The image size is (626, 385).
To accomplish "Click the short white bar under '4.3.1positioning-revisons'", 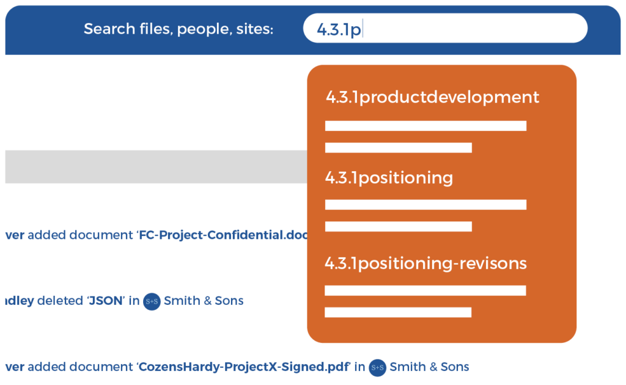I will coord(398,312).
